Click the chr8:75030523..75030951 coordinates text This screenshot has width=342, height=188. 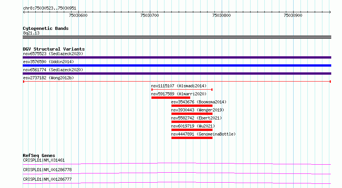[x=50, y=8]
